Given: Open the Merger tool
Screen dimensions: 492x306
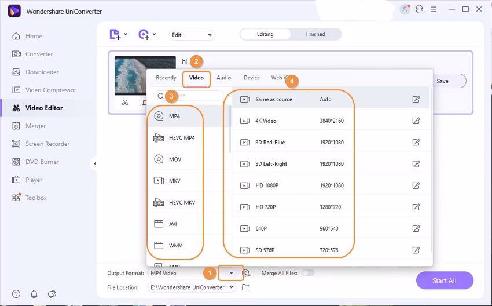Looking at the screenshot, I should (x=28, y=126).
